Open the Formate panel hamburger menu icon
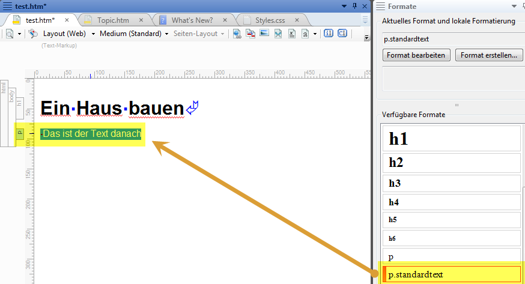 click(380, 6)
